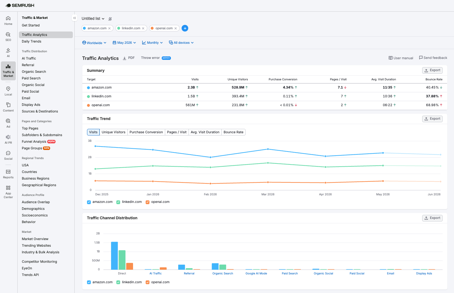Open the Reports sidebar icon
Viewport: 454px width, 293px height.
coord(8,174)
